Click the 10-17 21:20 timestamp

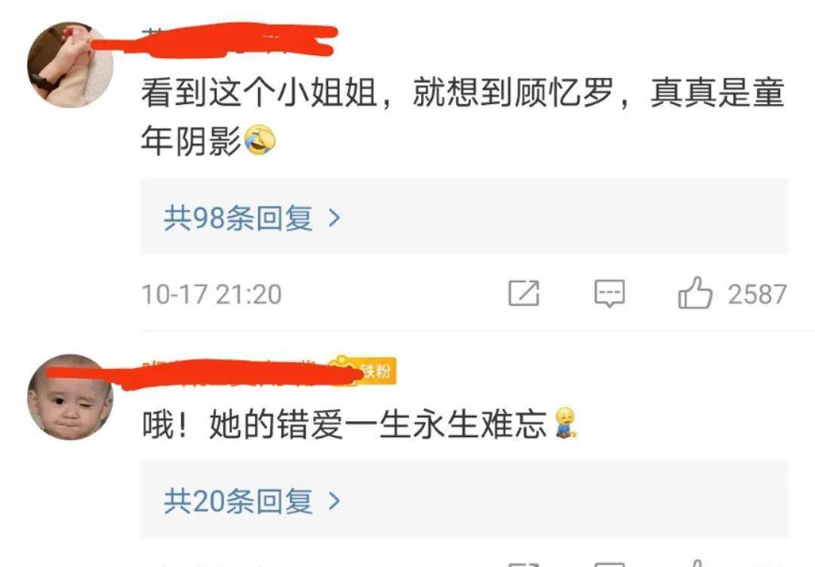click(x=211, y=294)
